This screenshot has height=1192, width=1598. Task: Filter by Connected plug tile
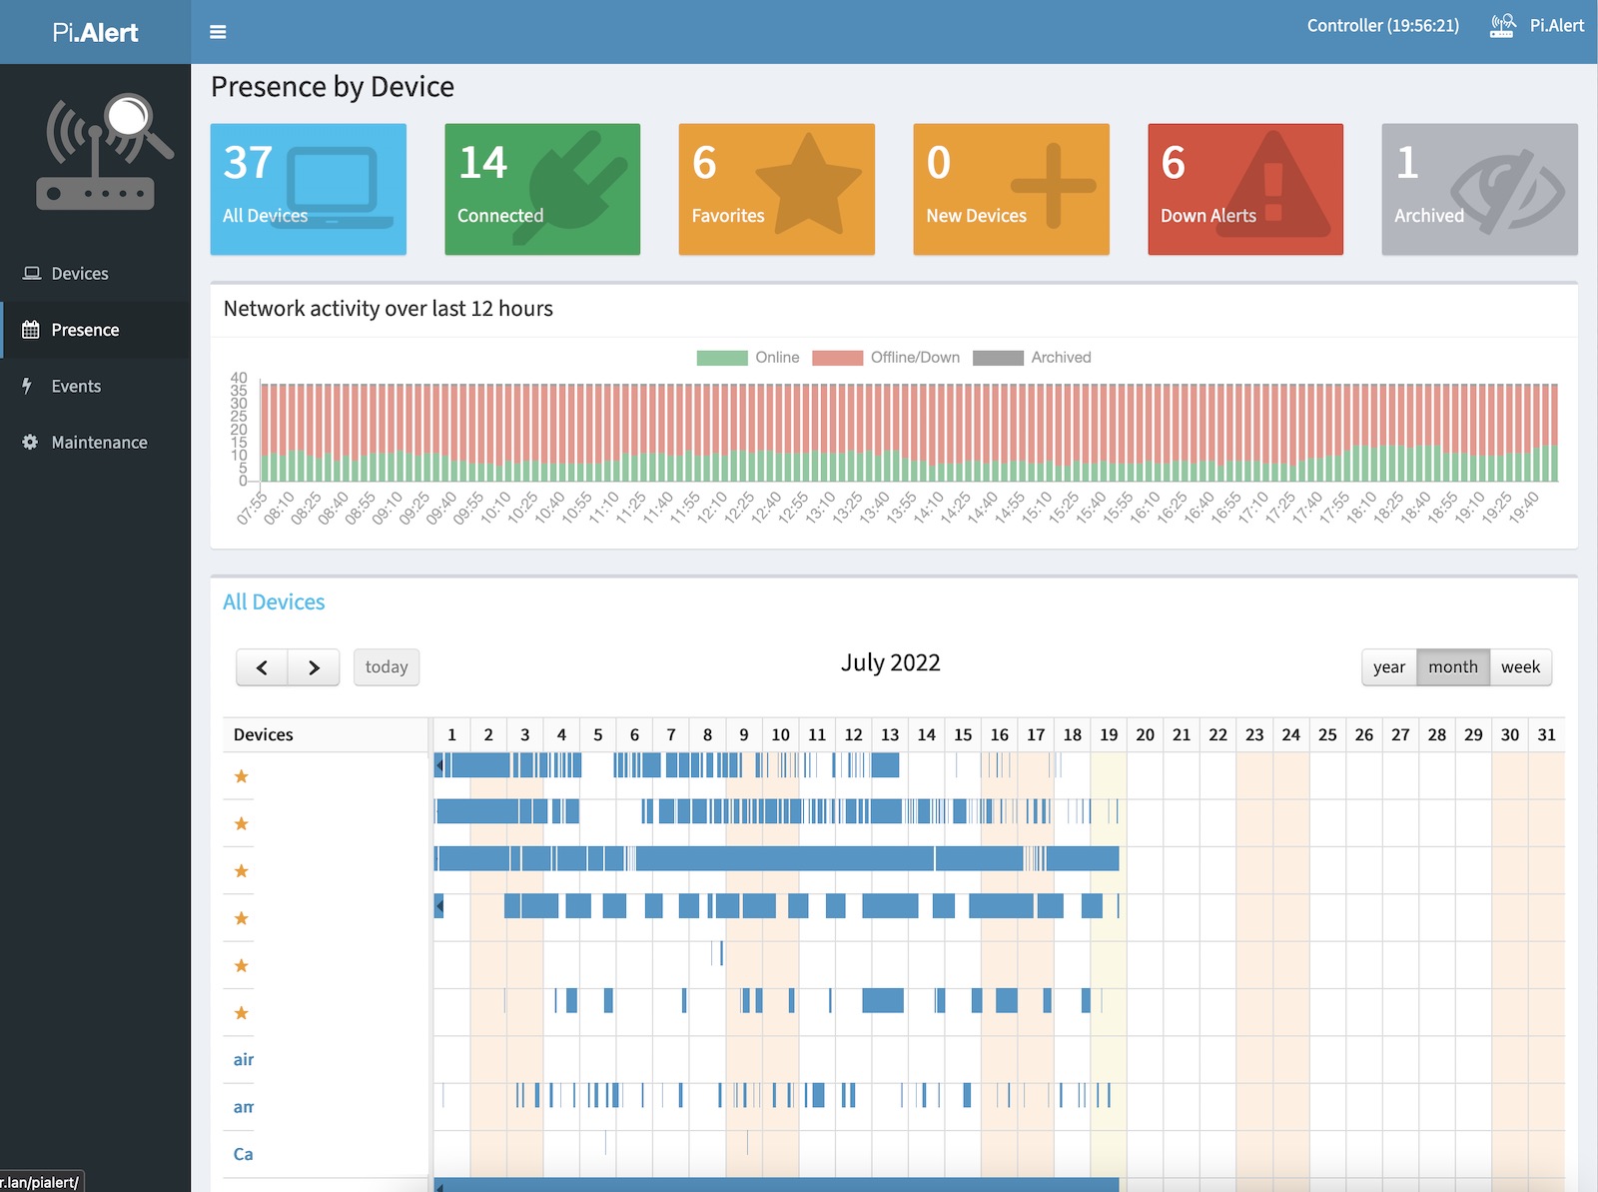click(542, 189)
